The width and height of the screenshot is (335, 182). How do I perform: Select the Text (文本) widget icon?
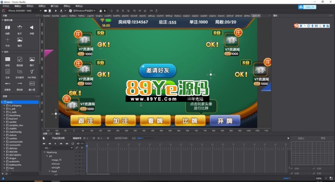coord(8,71)
